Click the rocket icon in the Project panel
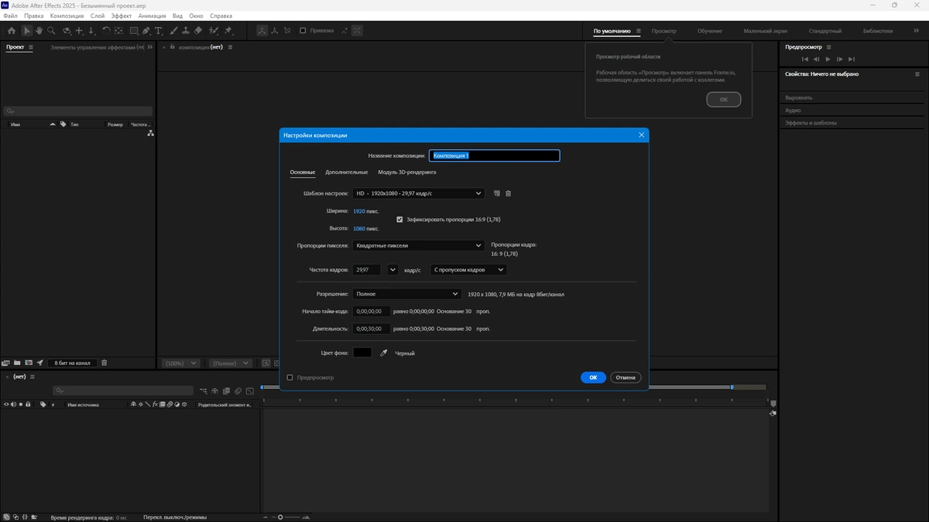This screenshot has height=522, width=929. pos(40,363)
